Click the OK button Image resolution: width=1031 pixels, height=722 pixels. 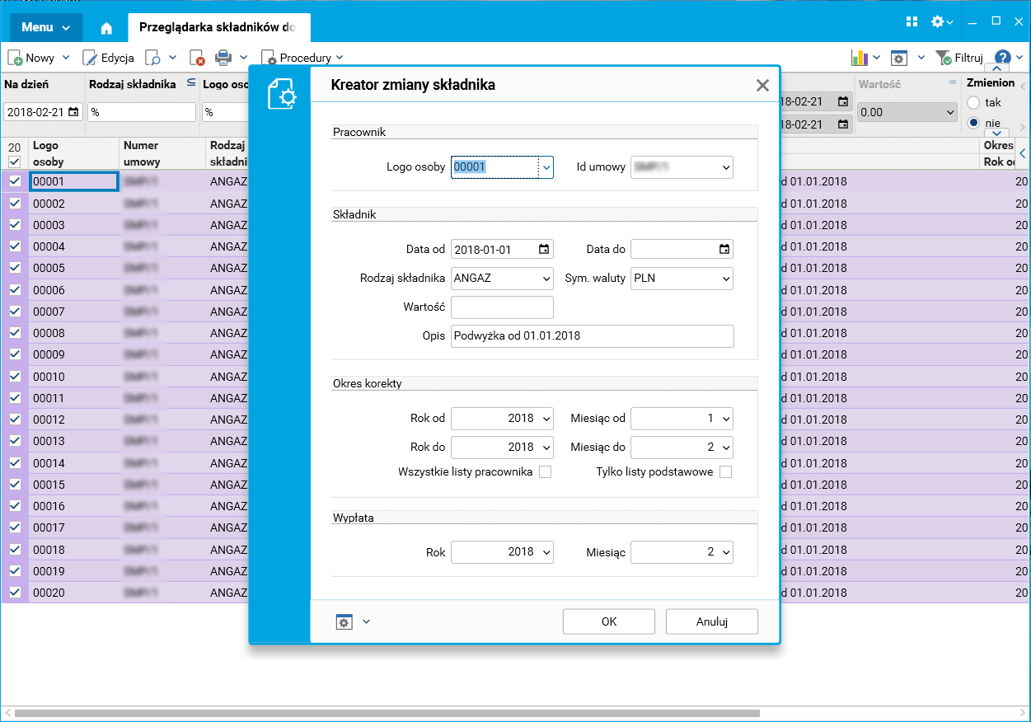click(x=609, y=621)
